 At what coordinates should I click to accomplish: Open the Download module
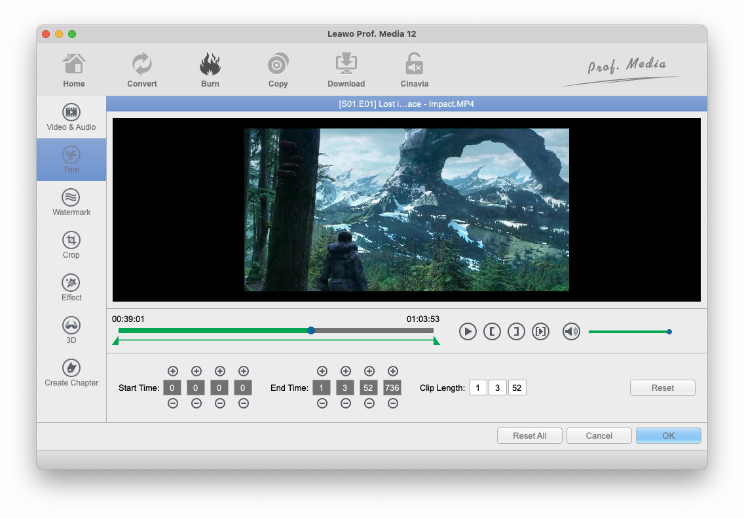click(346, 70)
